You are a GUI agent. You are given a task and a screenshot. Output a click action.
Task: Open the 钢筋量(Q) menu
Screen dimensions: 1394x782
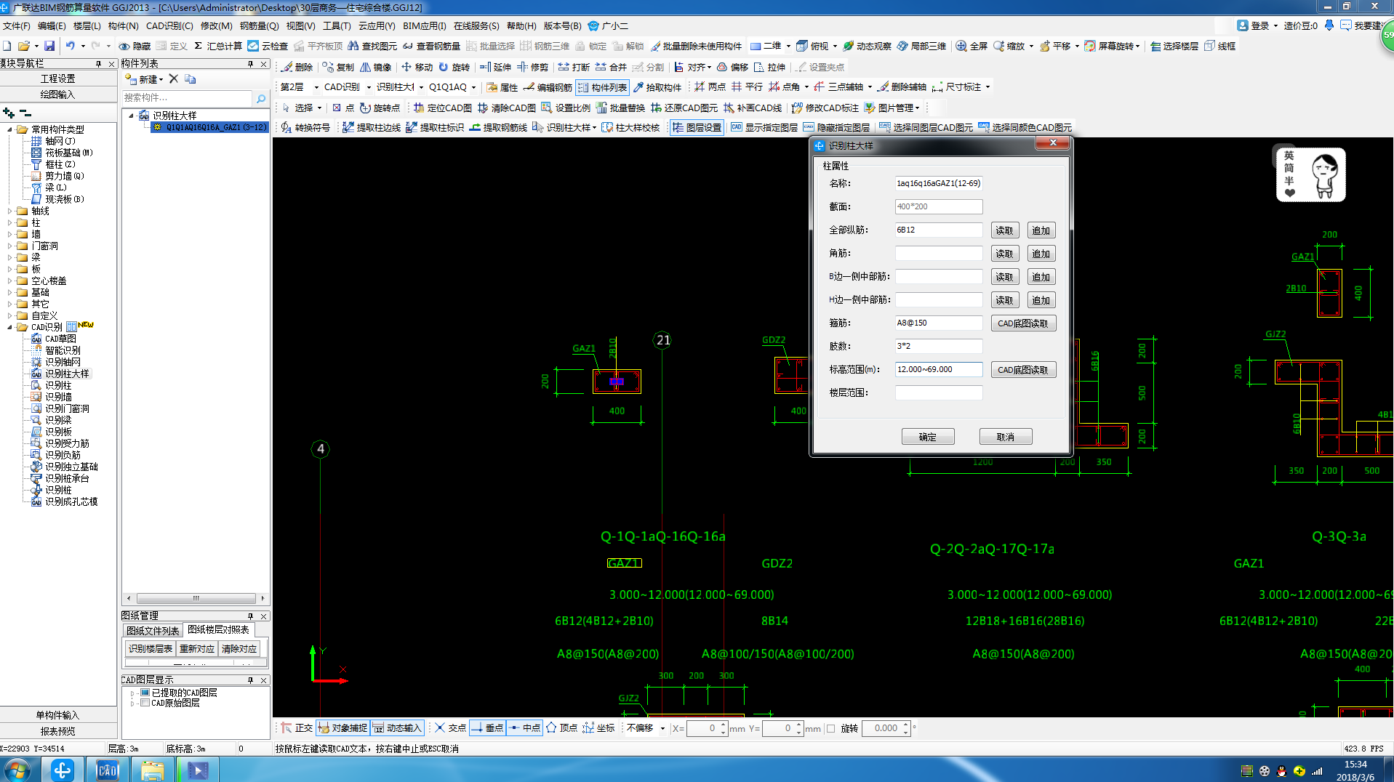(259, 25)
